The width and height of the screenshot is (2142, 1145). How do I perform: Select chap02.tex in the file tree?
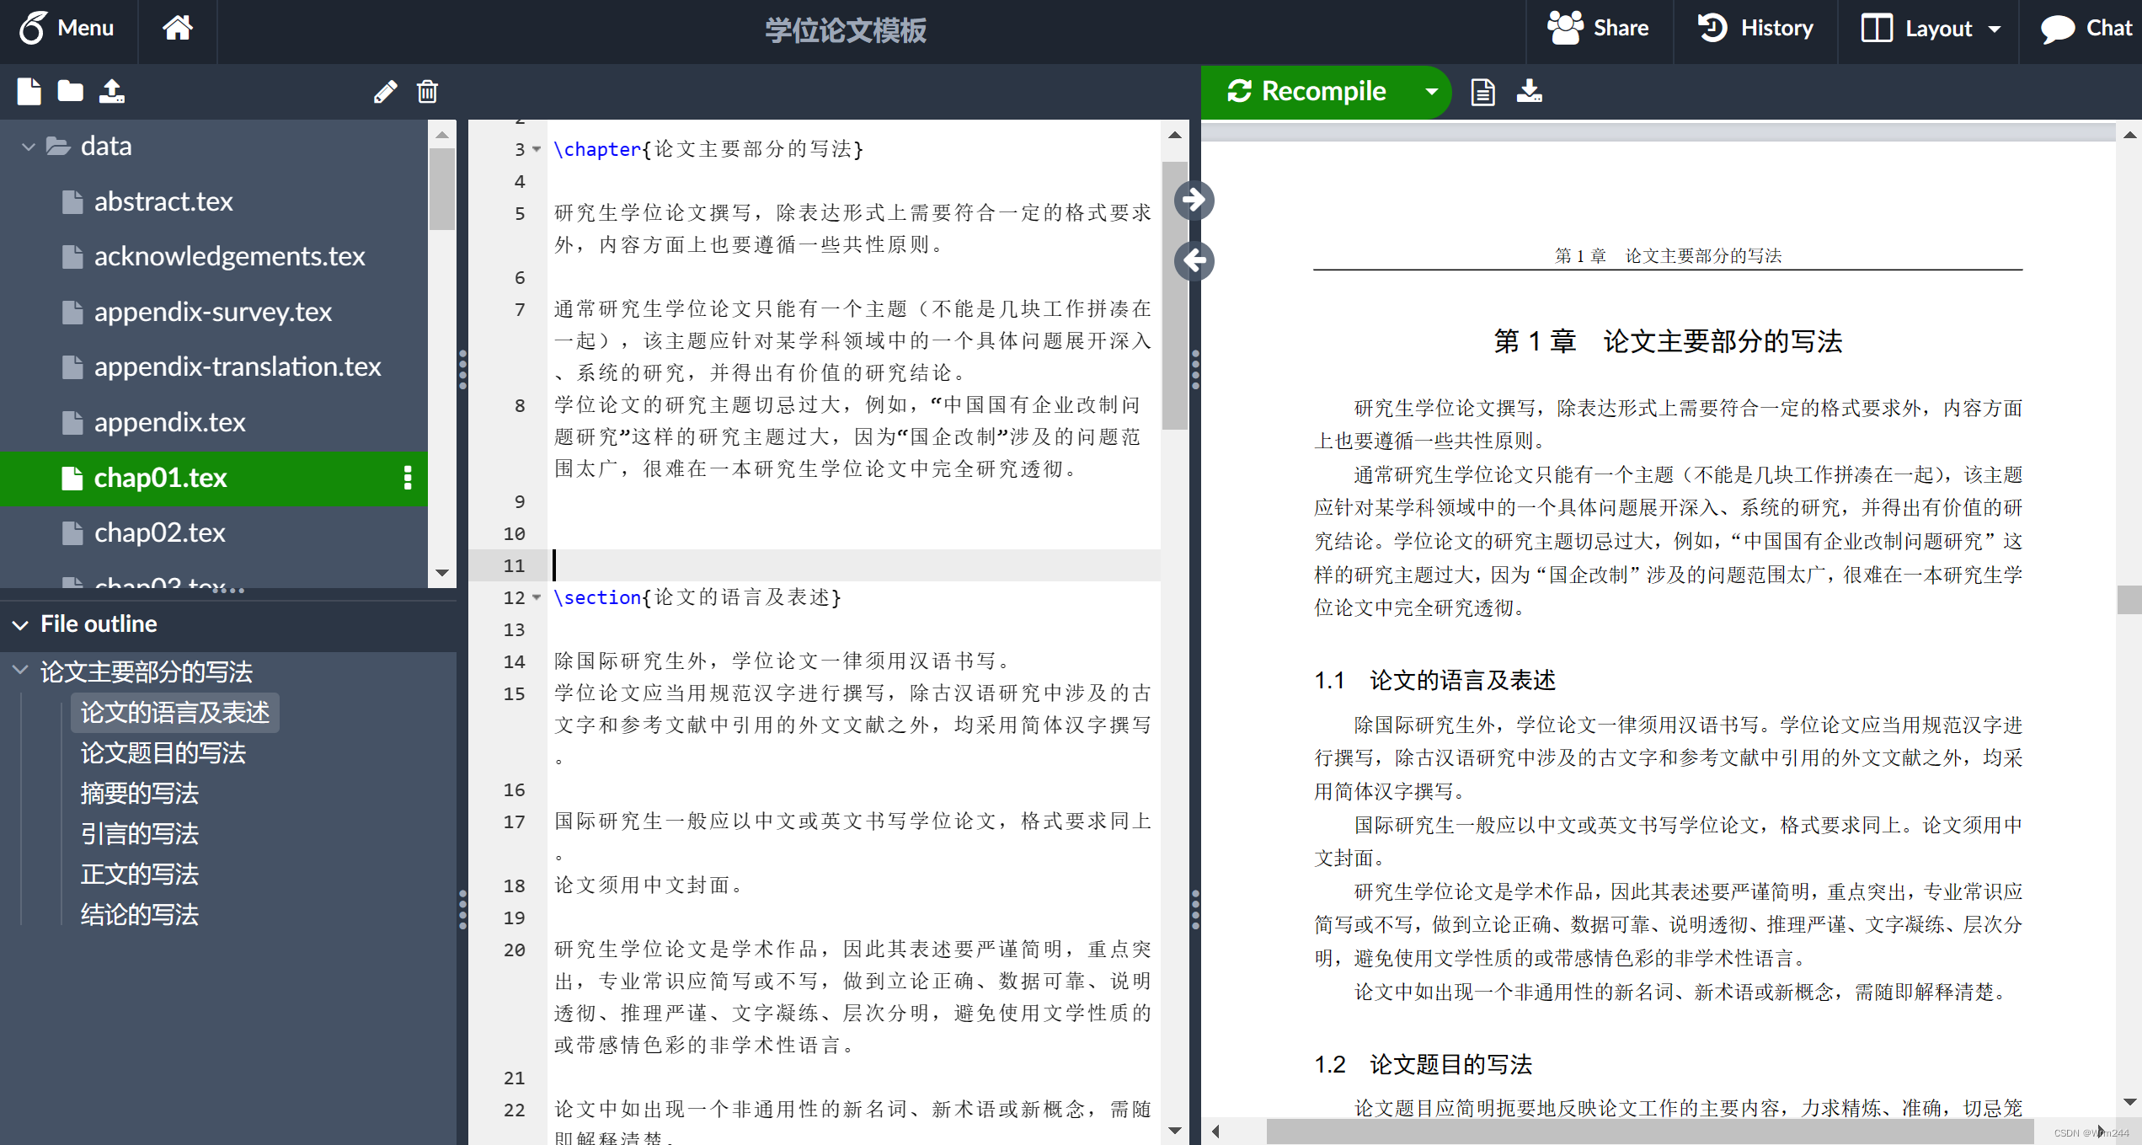coord(158,532)
